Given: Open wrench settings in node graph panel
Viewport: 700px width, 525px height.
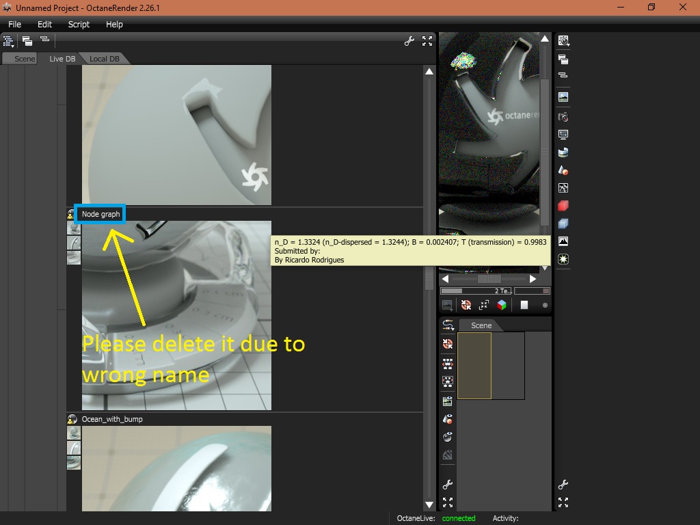Looking at the screenshot, I should (x=447, y=485).
